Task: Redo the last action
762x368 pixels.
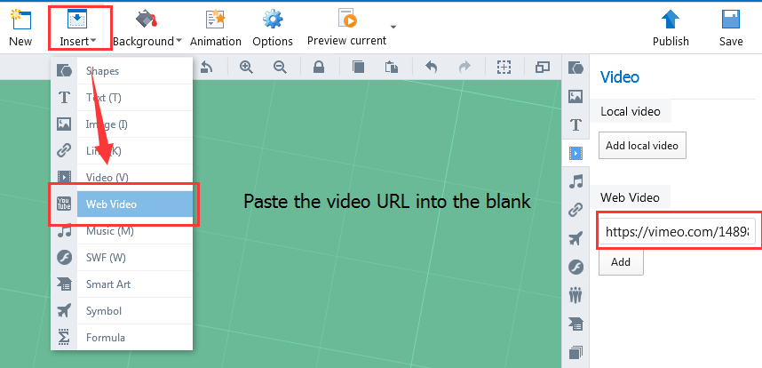Action: [x=465, y=67]
